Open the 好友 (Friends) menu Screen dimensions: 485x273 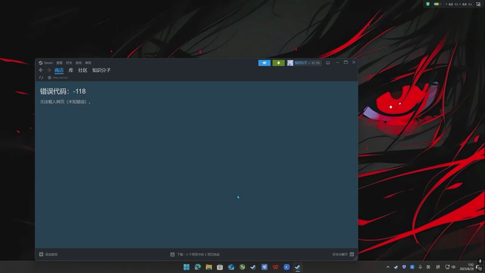point(69,63)
